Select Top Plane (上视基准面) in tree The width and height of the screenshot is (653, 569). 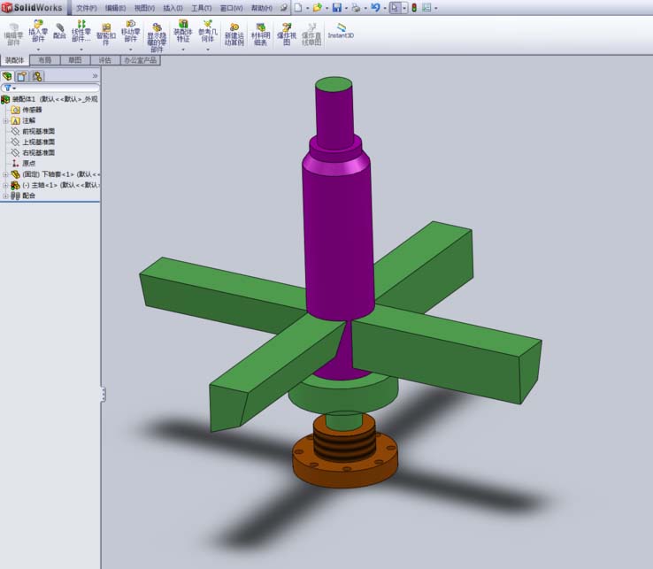click(x=33, y=142)
